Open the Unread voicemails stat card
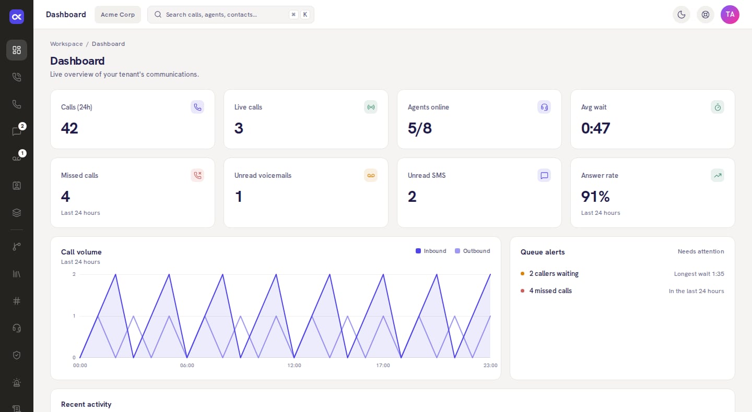The height and width of the screenshot is (412, 752). click(x=306, y=193)
